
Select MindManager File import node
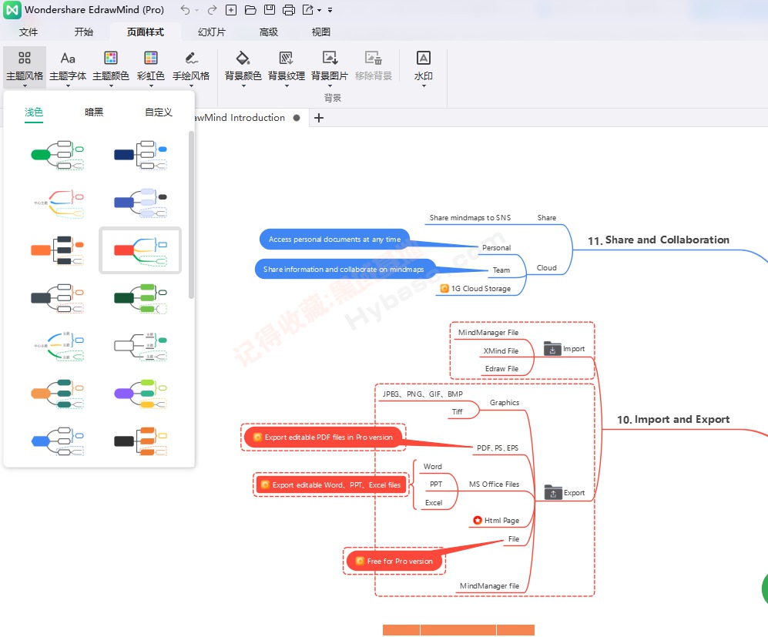(488, 333)
